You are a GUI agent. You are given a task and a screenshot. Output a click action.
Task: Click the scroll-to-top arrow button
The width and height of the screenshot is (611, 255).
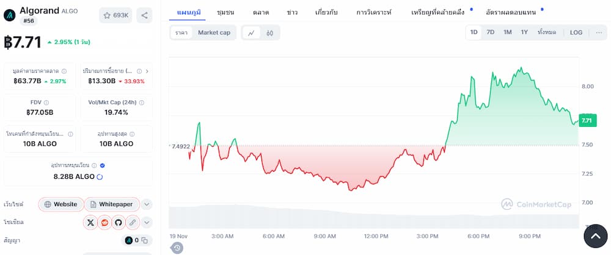tap(595, 236)
